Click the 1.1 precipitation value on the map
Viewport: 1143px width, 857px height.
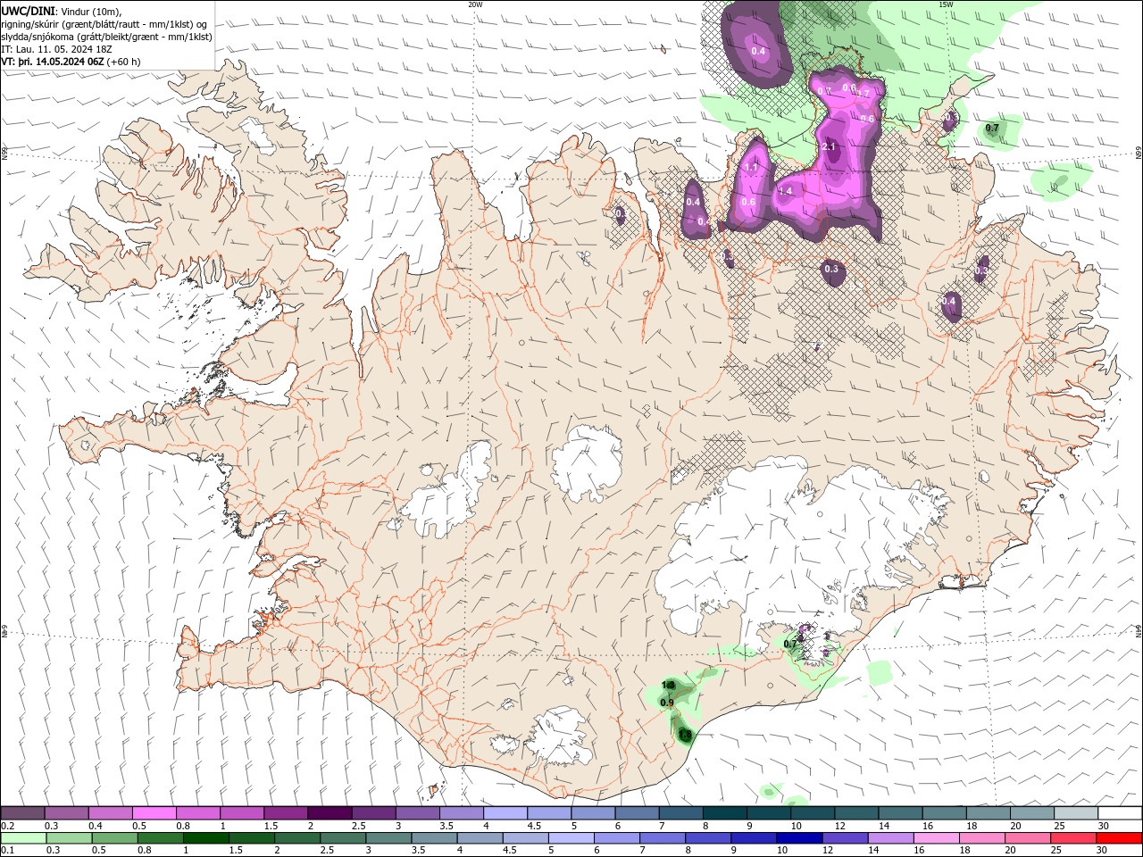click(x=751, y=167)
